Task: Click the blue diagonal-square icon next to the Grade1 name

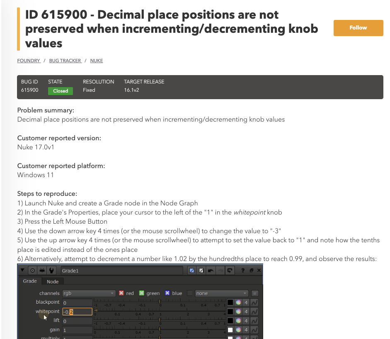Action: 192,271
